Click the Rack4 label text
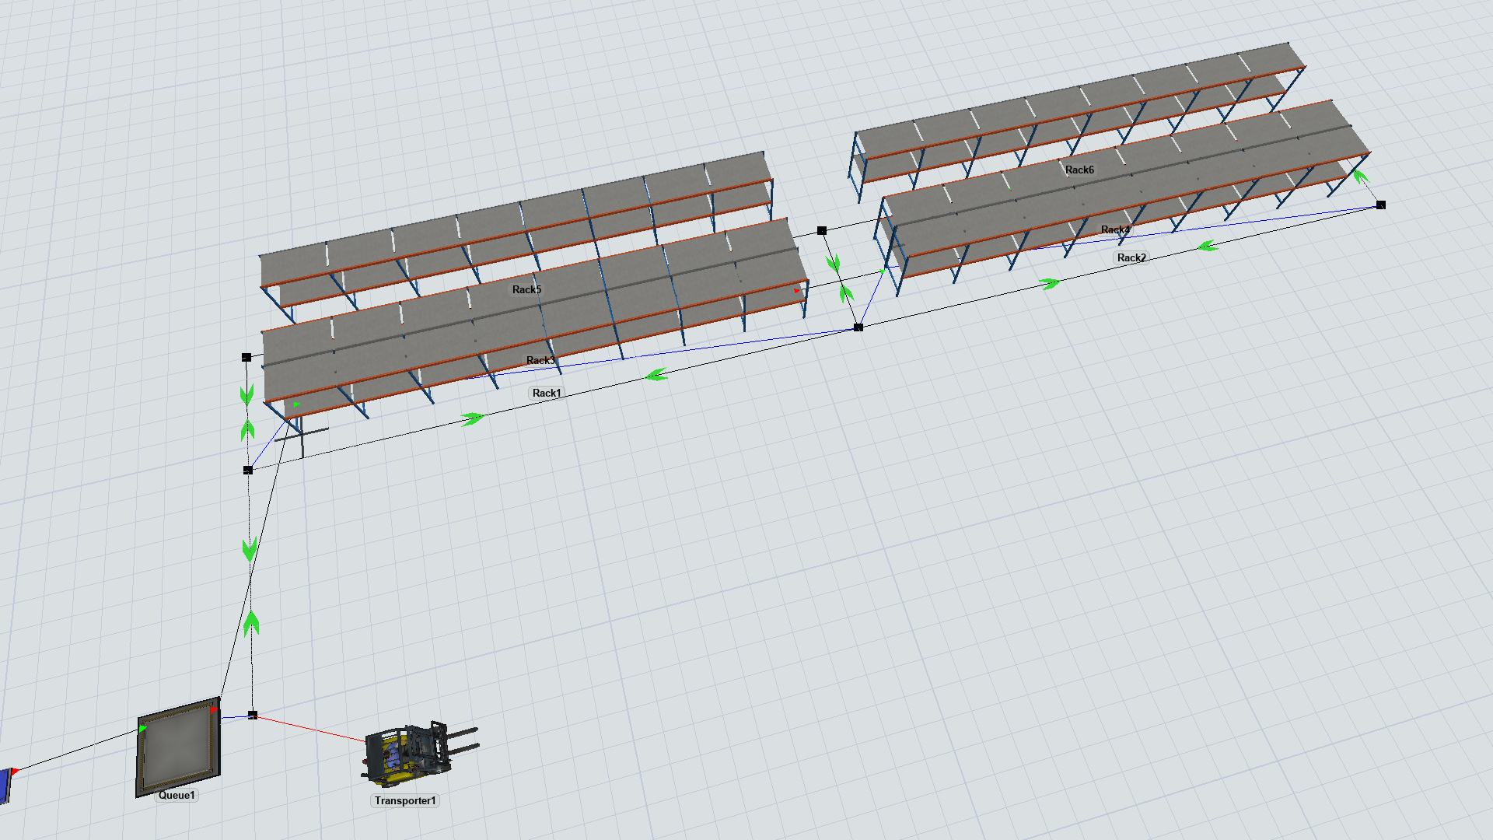The height and width of the screenshot is (840, 1493). coord(1114,229)
